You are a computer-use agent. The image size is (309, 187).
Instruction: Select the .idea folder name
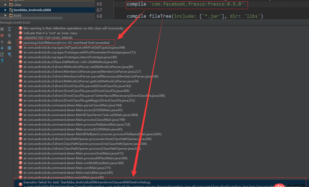[x=17, y=5]
